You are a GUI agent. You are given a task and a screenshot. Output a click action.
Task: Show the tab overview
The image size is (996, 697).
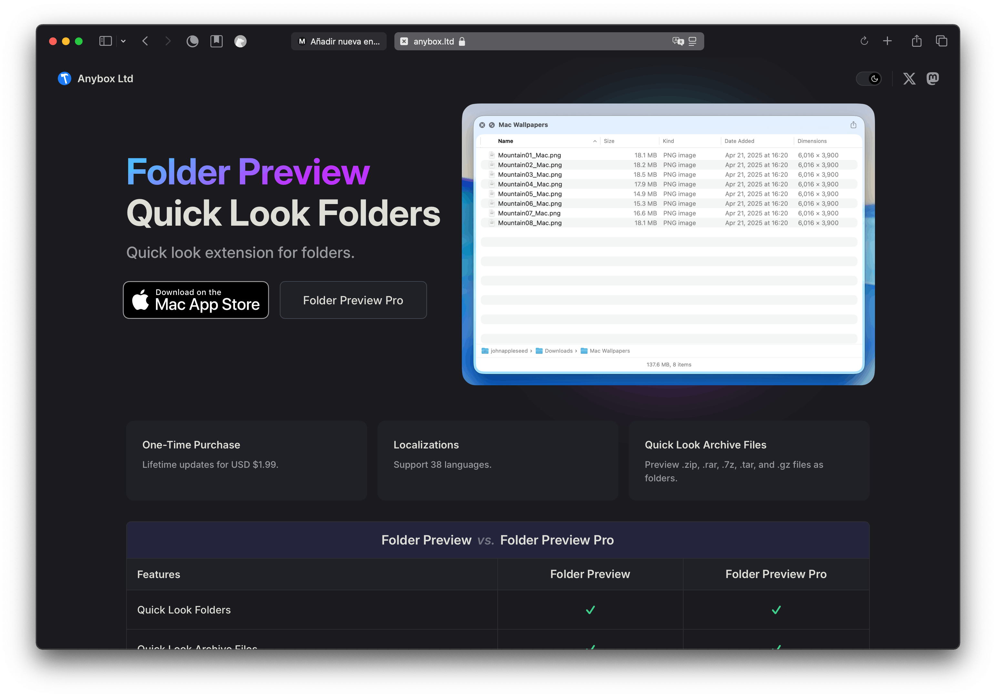(941, 41)
